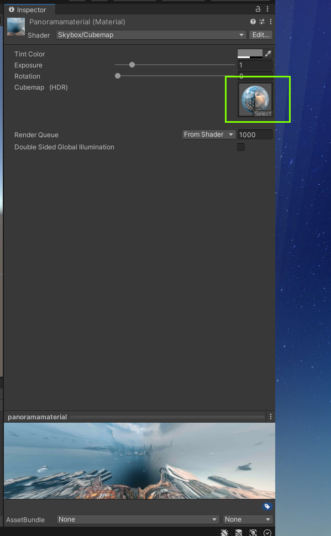The image size is (331, 536).
Task: Click the Render Queue label
Action: pyautogui.click(x=36, y=134)
